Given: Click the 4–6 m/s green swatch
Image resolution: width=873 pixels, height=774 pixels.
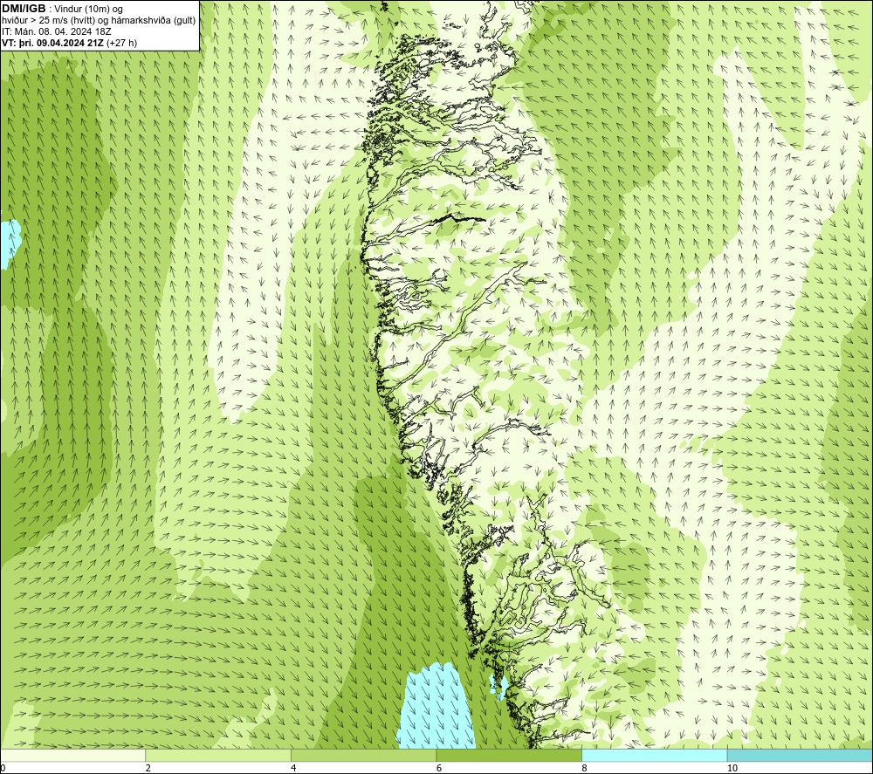Looking at the screenshot, I should coord(363,755).
